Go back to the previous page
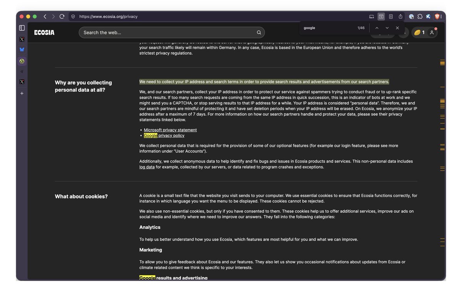Screen dimensions: 462x302 pyautogui.click(x=45, y=17)
